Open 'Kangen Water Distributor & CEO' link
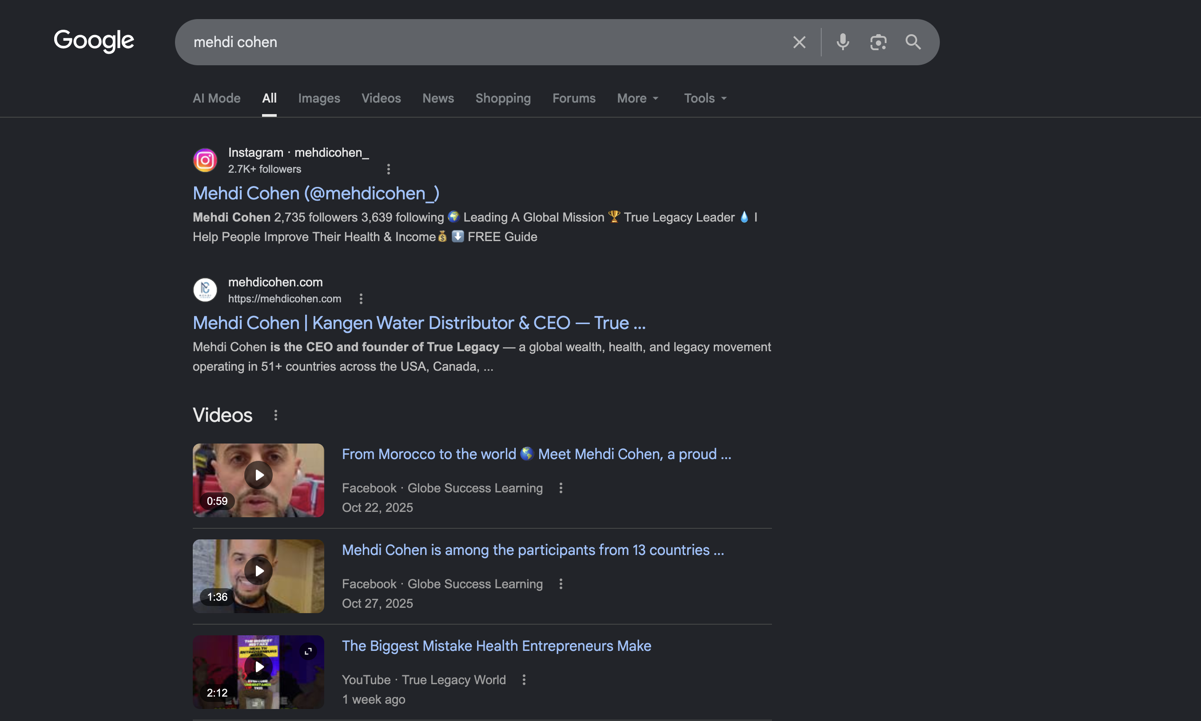This screenshot has width=1201, height=721. (419, 323)
